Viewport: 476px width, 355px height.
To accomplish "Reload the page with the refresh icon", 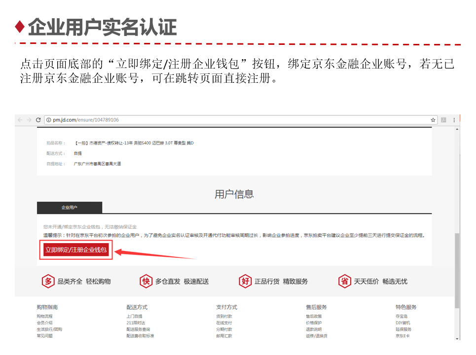I will coord(38,120).
